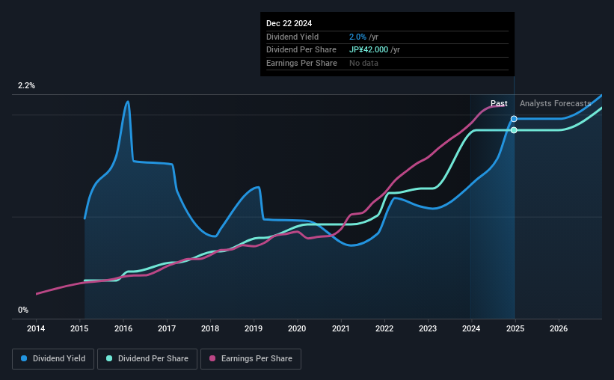Viewport: 614px width, 380px height.
Task: Click the teal Dividend Per Share legend dot
Action: 109,358
